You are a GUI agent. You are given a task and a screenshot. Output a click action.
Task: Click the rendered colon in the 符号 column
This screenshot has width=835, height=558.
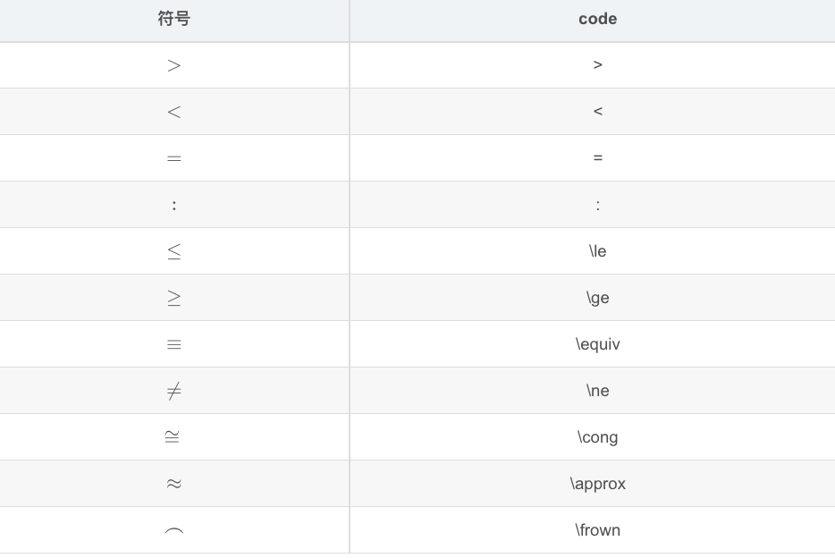(x=173, y=205)
